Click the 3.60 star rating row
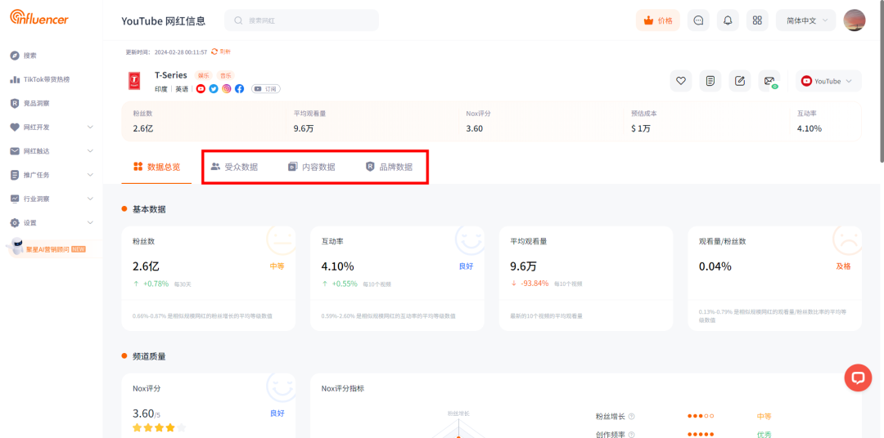 pyautogui.click(x=159, y=428)
